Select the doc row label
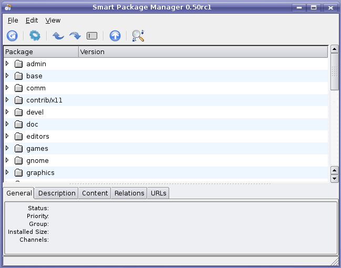This screenshot has width=341, height=268. (x=32, y=124)
